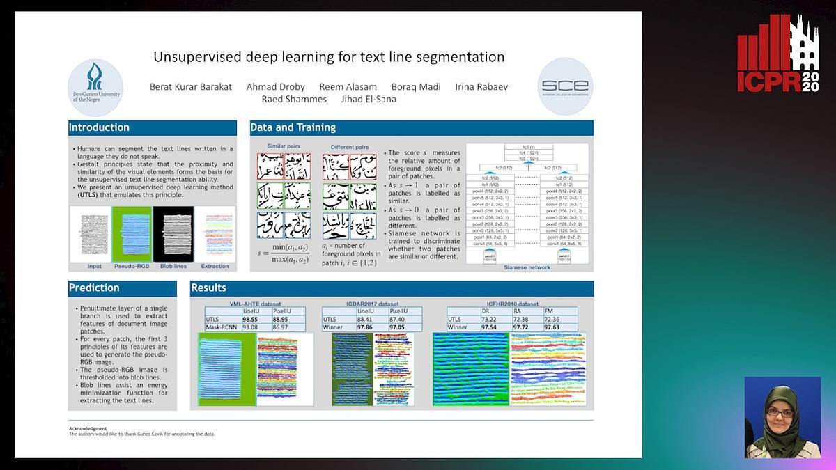Click the Siamese network architecture diagram

click(x=529, y=202)
